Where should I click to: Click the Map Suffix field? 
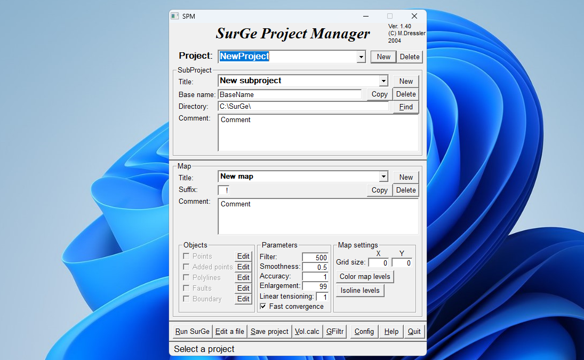click(223, 190)
